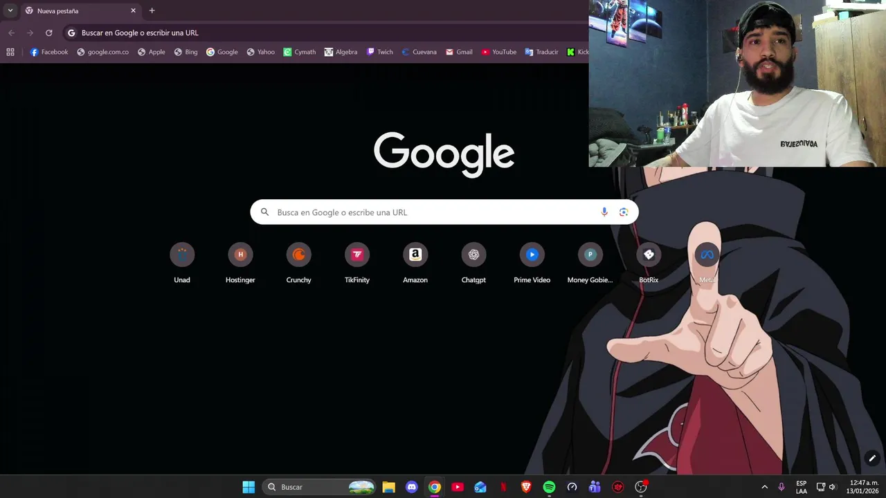The image size is (886, 498).
Task: Open Netflix from the taskbar
Action: tap(503, 487)
